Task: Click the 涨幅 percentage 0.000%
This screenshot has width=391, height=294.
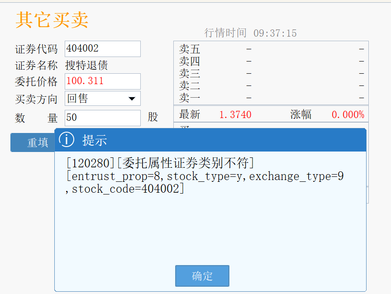Action: 348,114
